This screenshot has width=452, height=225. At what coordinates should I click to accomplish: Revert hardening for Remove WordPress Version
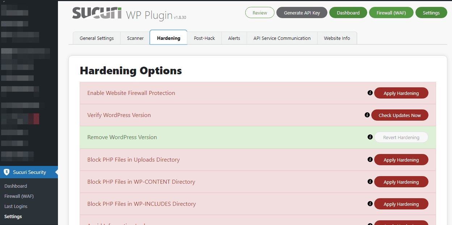[401, 137]
